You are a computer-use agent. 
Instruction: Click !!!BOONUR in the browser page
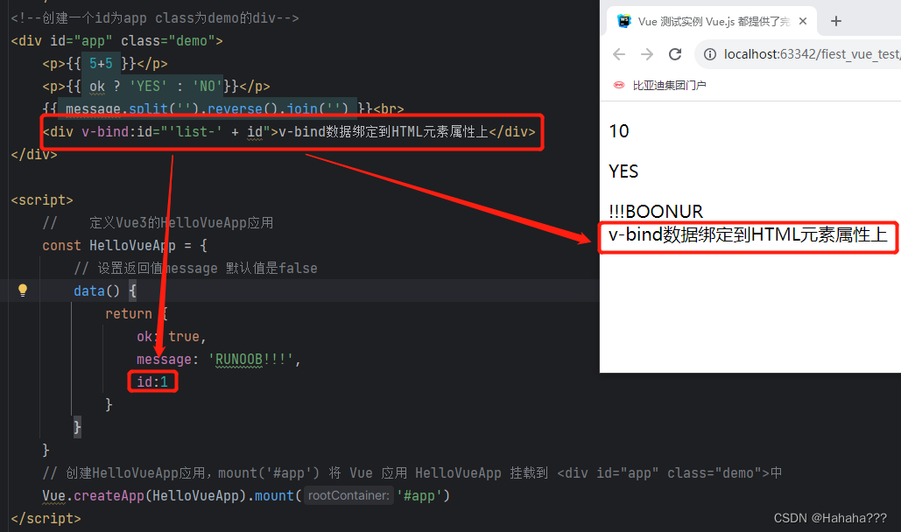tap(656, 212)
